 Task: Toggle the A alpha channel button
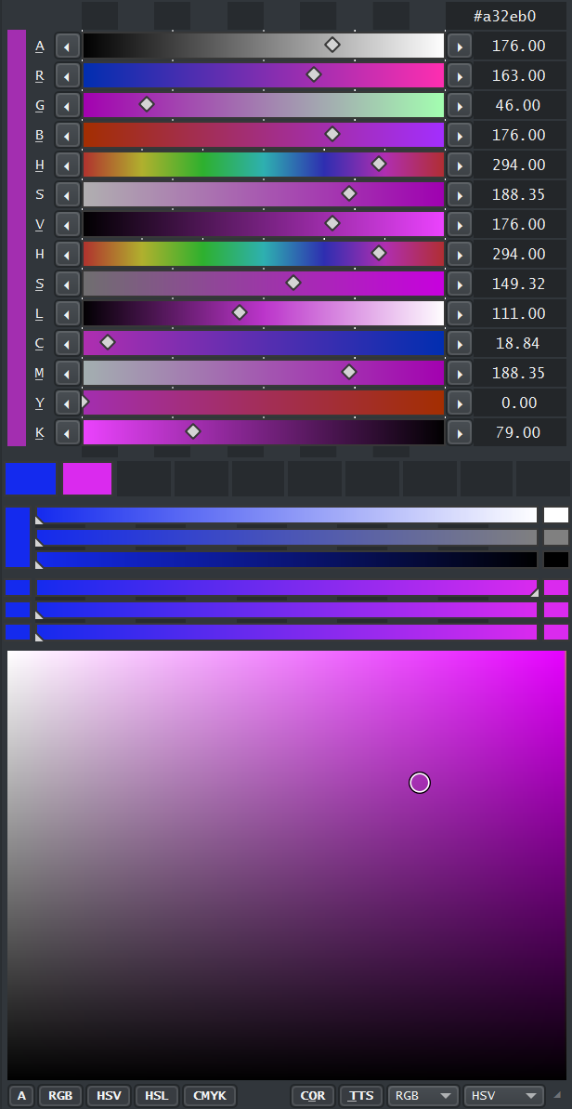[22, 1096]
